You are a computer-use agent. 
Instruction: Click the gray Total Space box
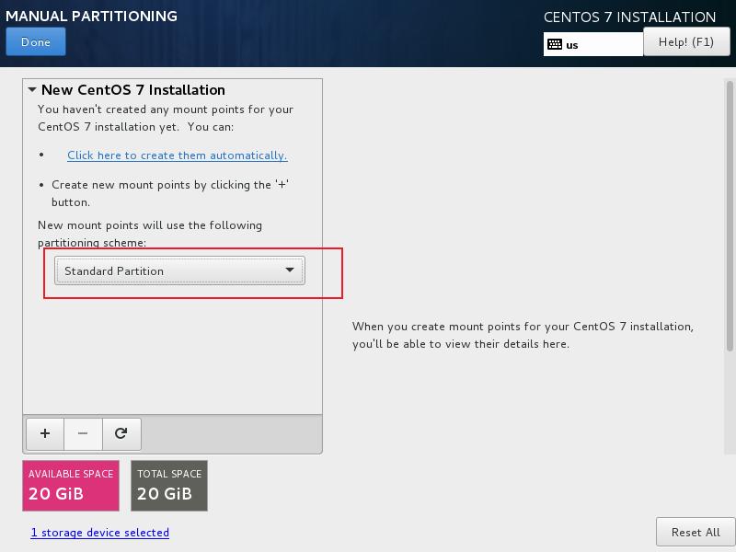169,485
